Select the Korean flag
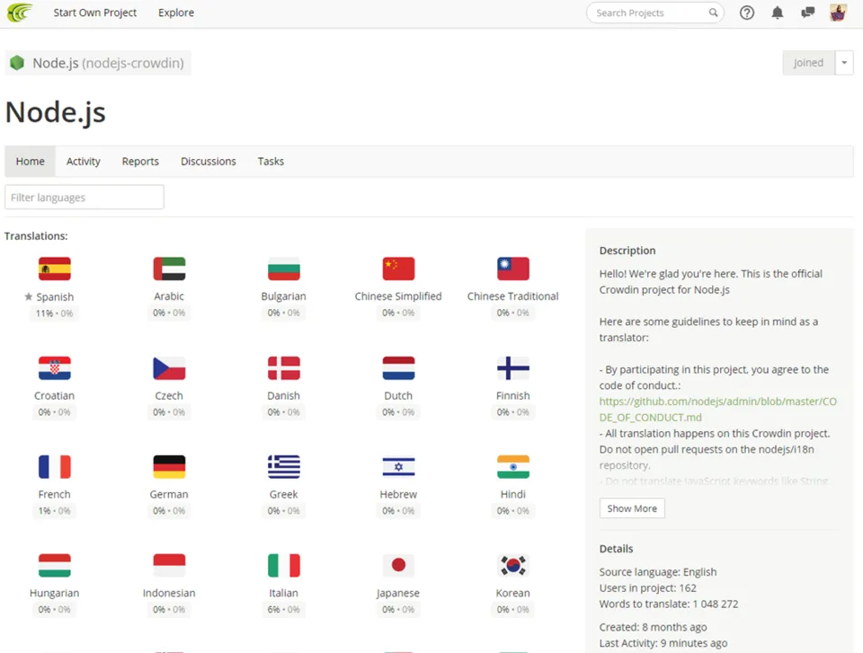The width and height of the screenshot is (863, 653). (513, 566)
